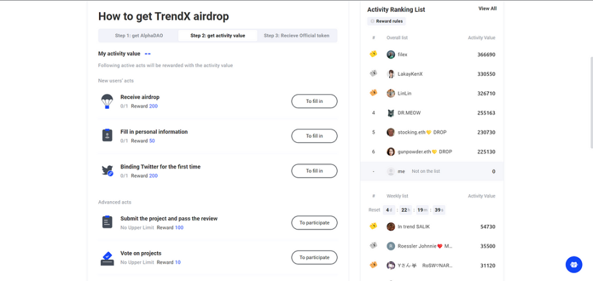Click the parachute Receive airdrop icon
Image resolution: width=593 pixels, height=281 pixels.
pyautogui.click(x=107, y=102)
